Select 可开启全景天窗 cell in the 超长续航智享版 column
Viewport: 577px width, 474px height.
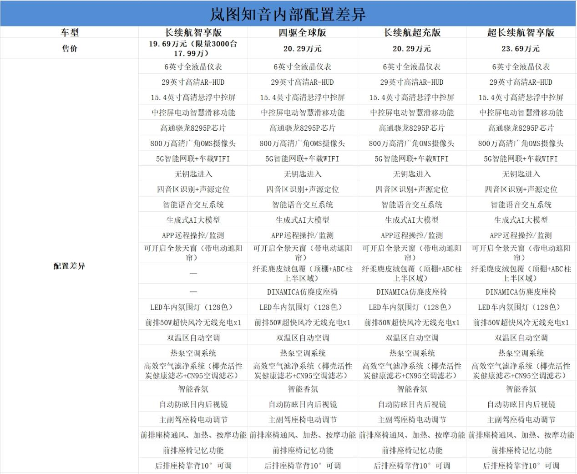521,253
